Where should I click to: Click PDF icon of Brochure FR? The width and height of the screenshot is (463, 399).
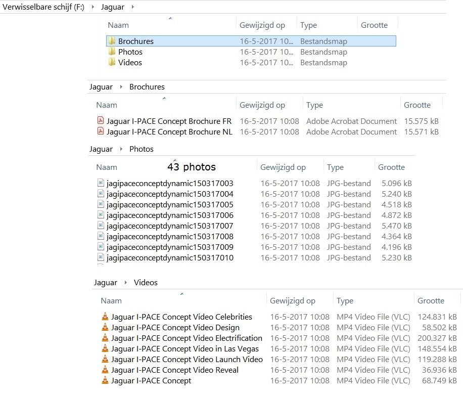point(101,120)
